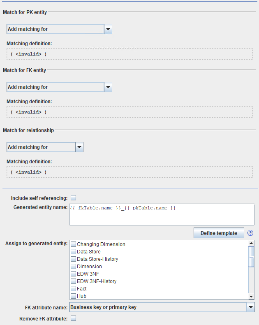The image size is (259, 325).
Task: Select the Dimension checkbox
Action: [x=74, y=267]
